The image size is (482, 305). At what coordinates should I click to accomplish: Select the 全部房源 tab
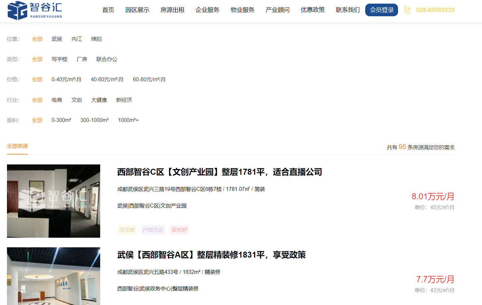pos(17,146)
